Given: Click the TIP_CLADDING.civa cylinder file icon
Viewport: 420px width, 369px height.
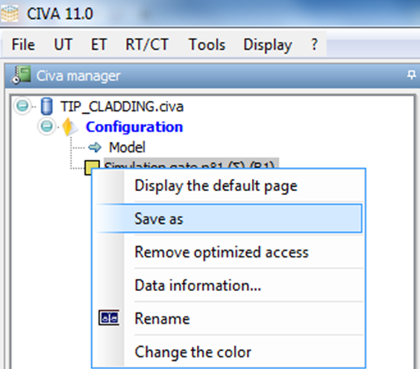Looking at the screenshot, I should click(x=47, y=106).
